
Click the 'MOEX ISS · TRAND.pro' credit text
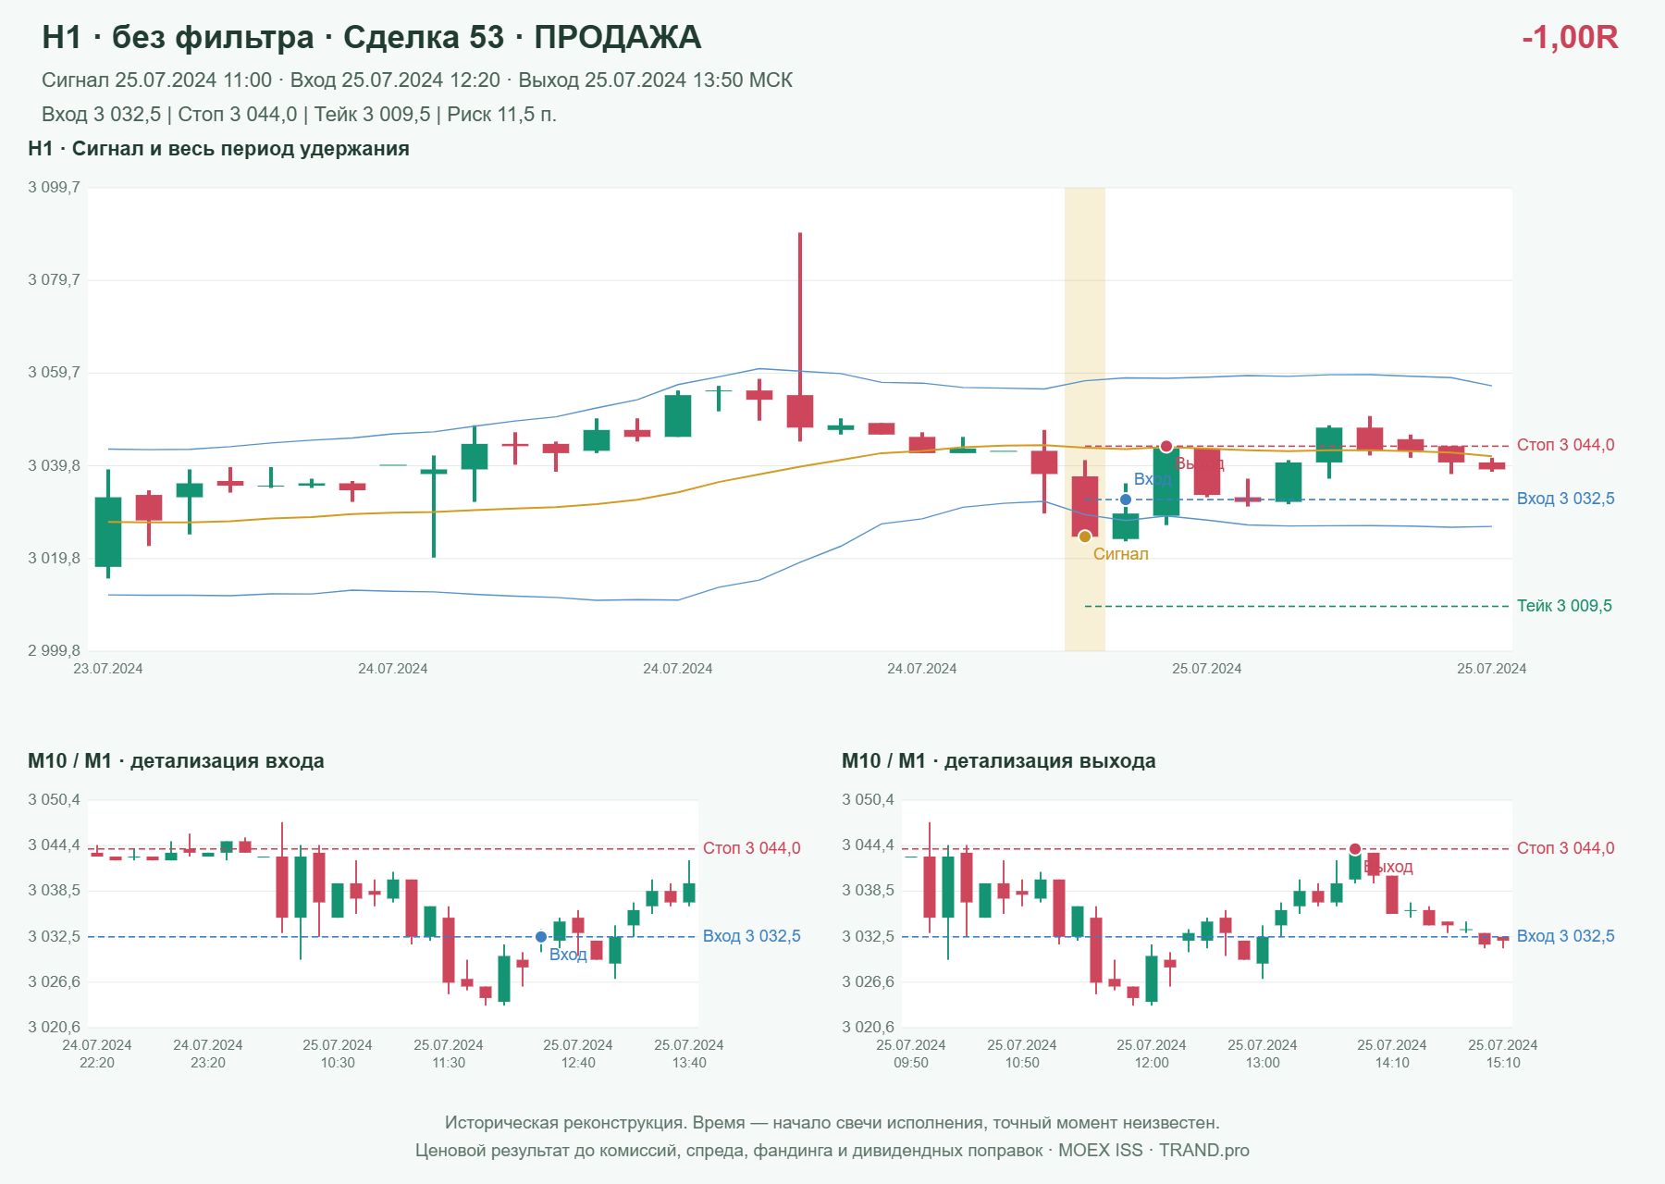pyautogui.click(x=1153, y=1151)
